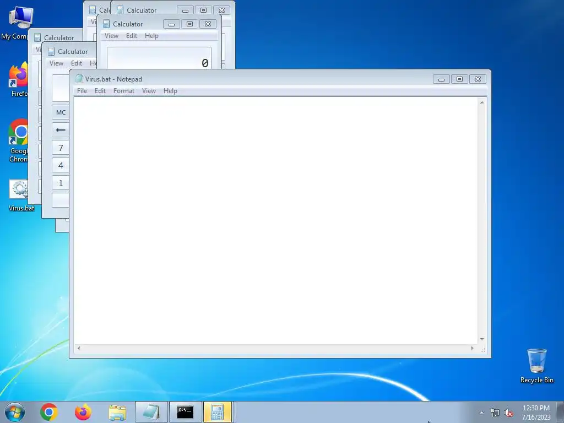The image size is (564, 423).
Task: Open the Format menu in Notepad
Action: [124, 91]
